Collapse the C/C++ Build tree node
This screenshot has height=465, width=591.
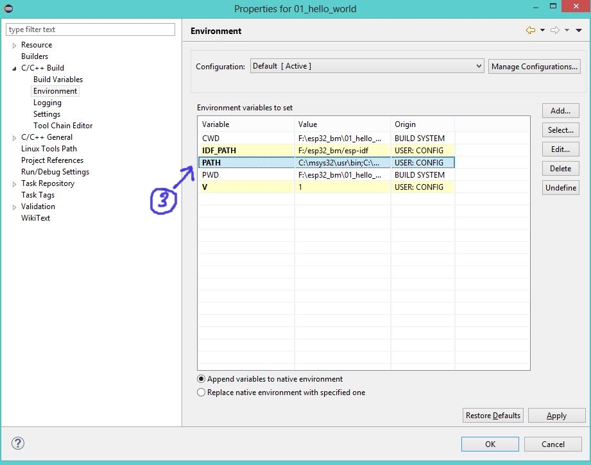[15, 68]
